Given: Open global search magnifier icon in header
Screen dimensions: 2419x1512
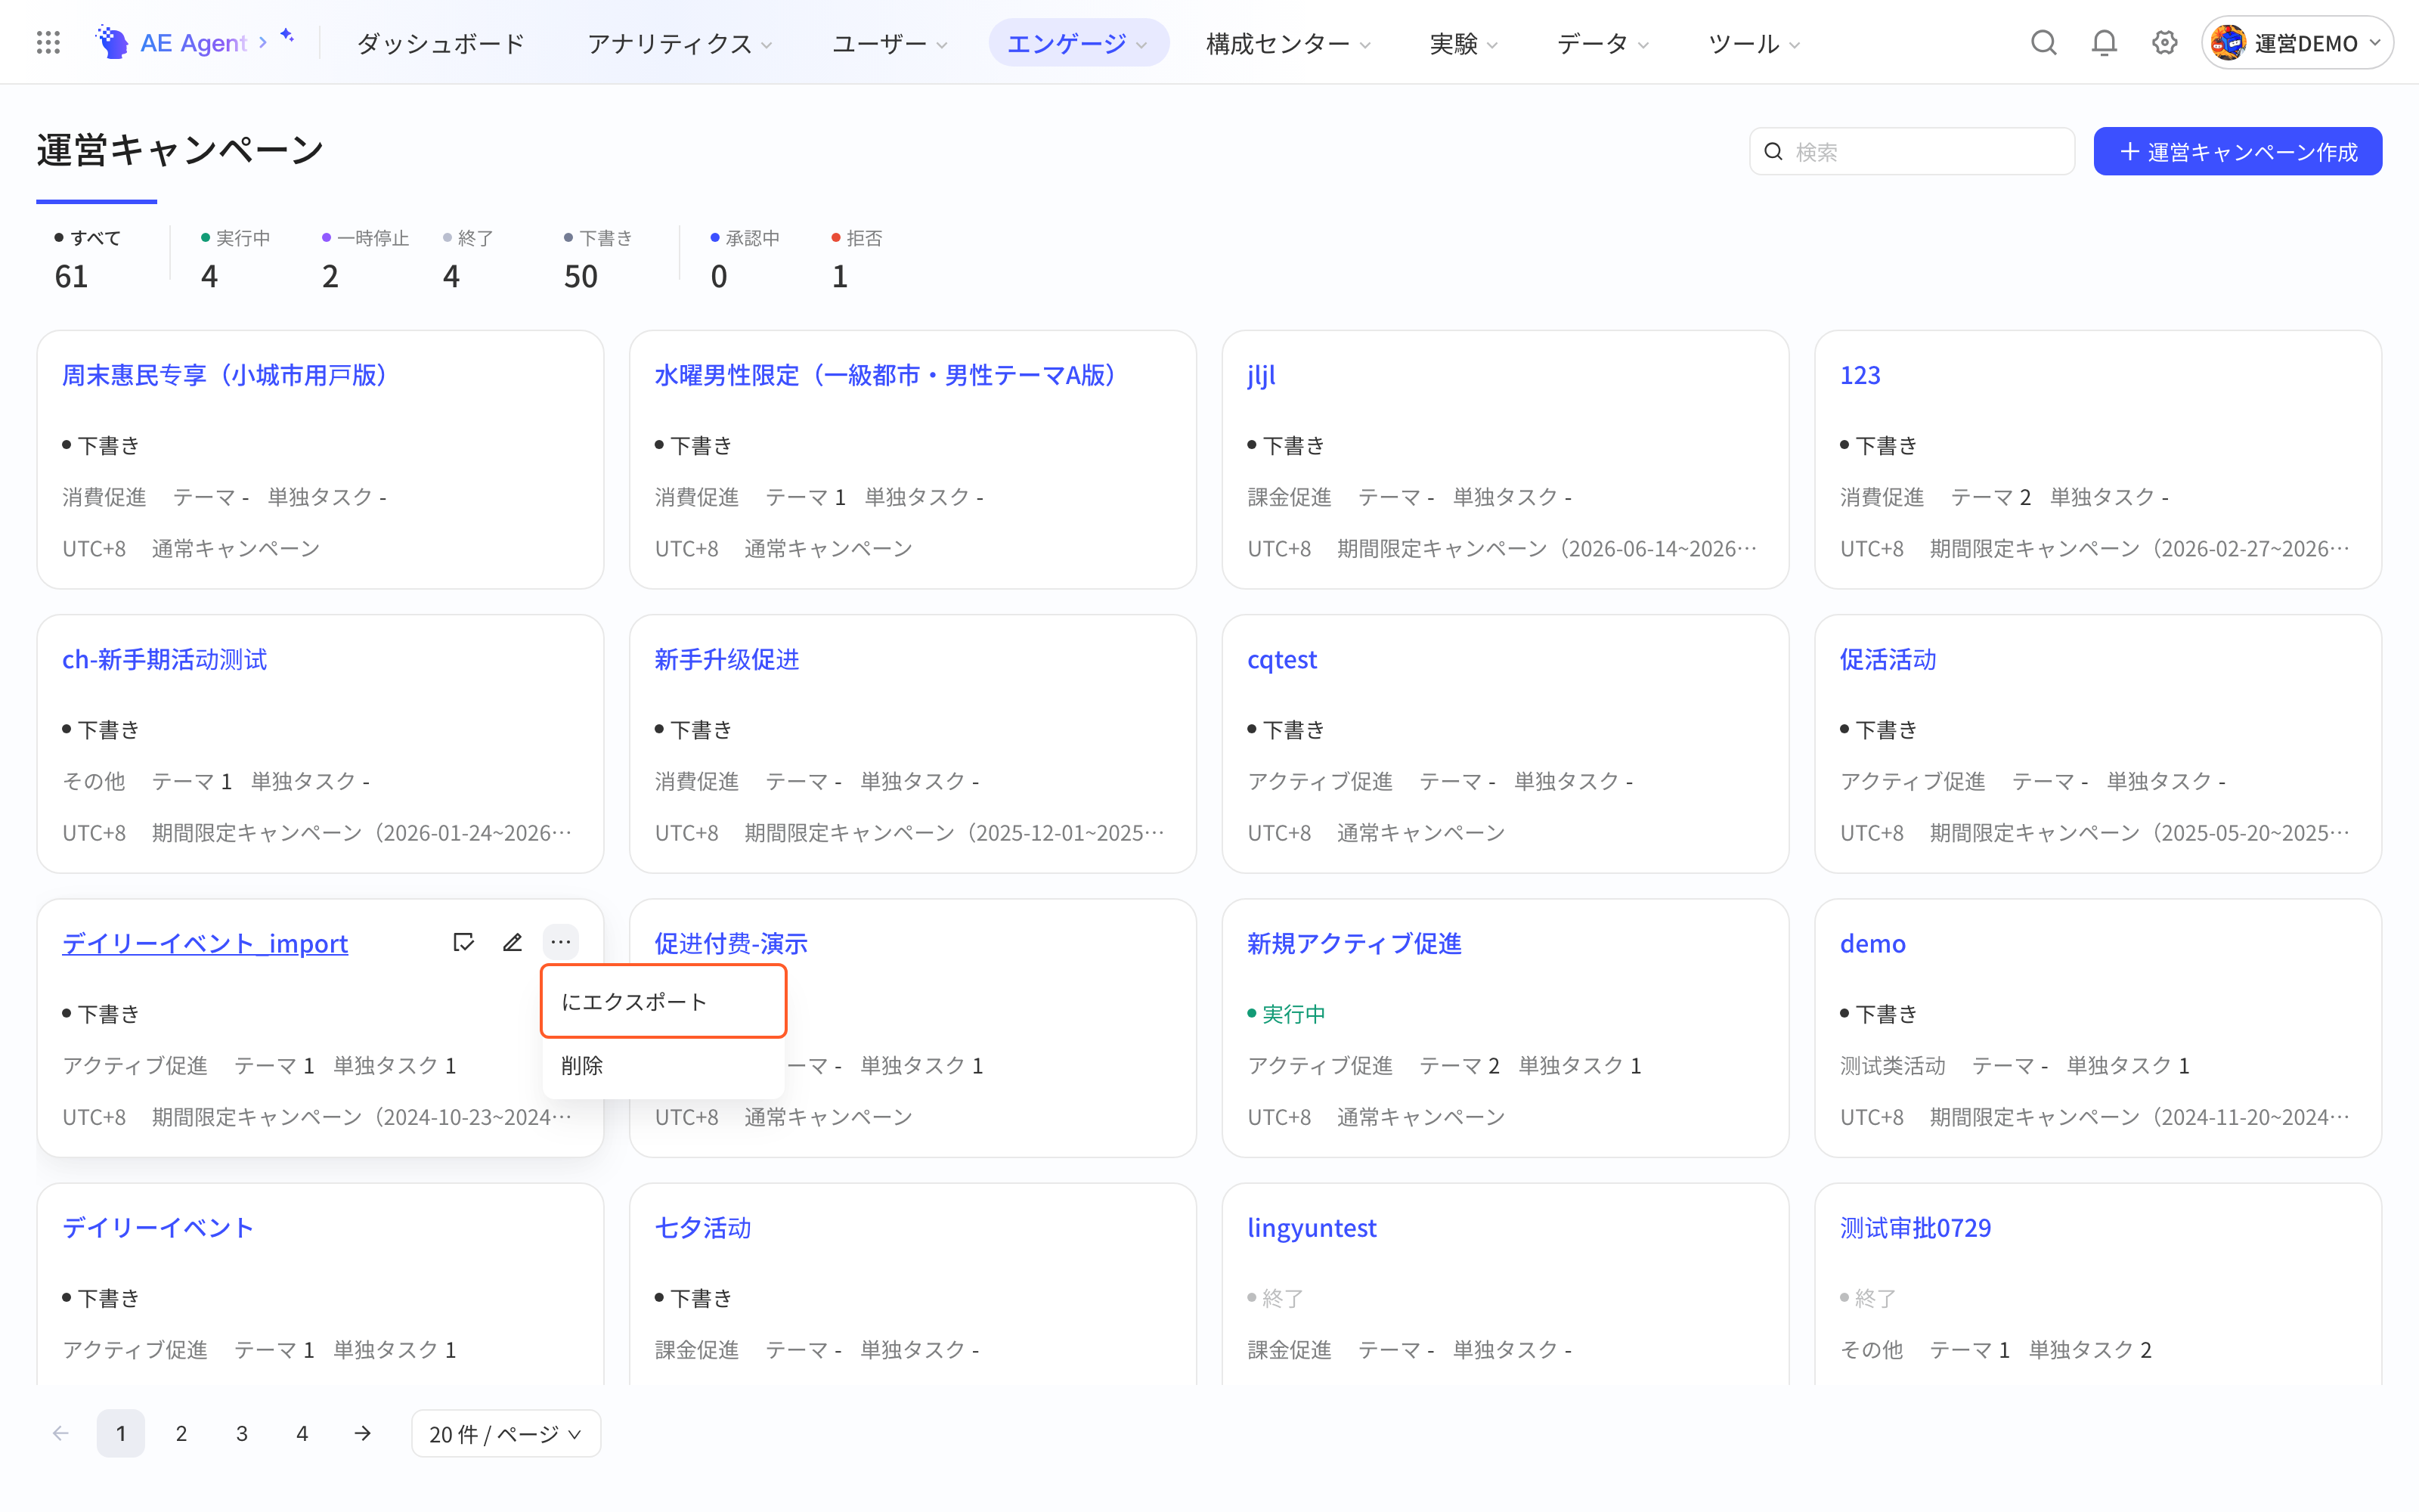Looking at the screenshot, I should click(2043, 42).
